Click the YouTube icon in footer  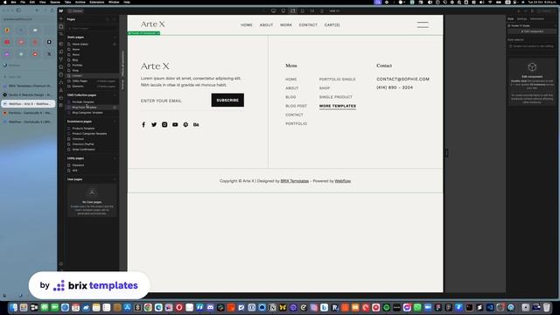[175, 124]
